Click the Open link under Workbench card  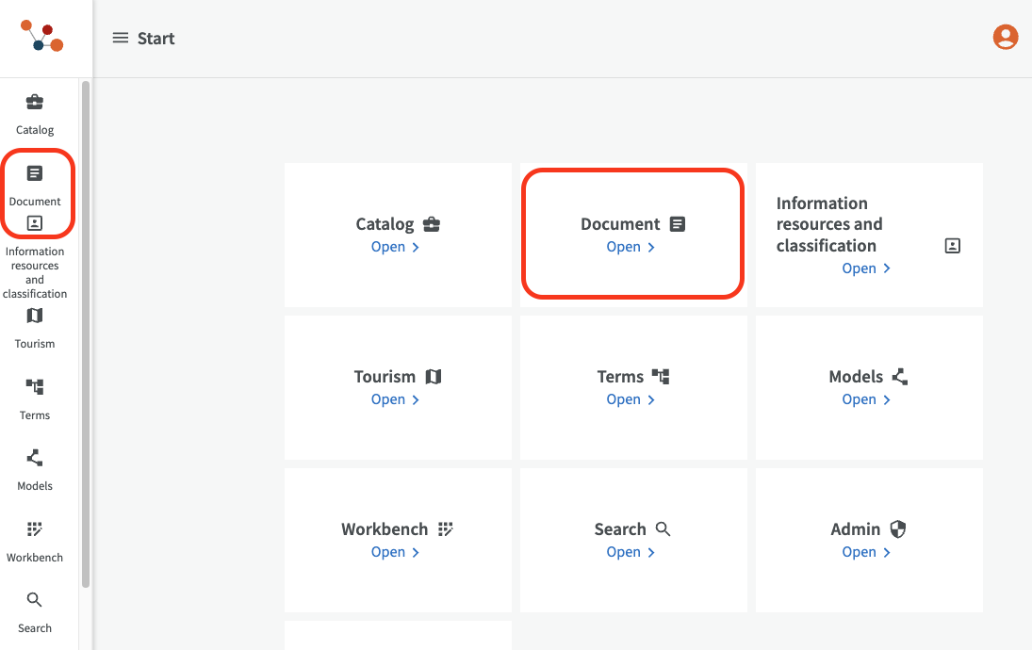[x=396, y=552]
